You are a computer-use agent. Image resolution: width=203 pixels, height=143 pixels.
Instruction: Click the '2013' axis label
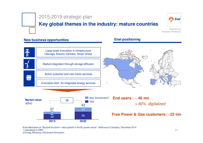pos(52,121)
